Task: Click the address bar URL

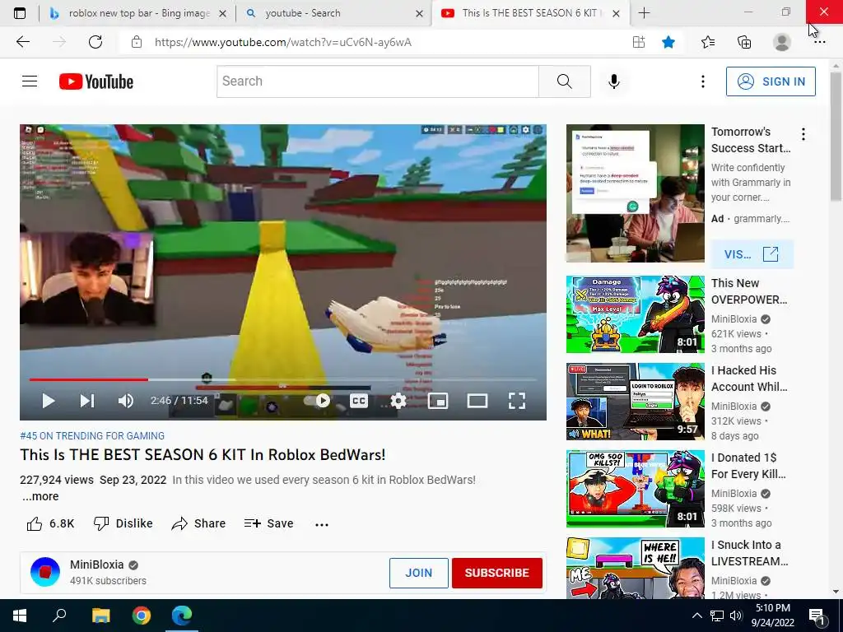Action: tap(283, 42)
